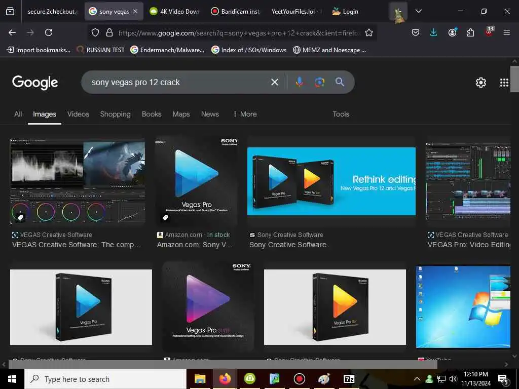Open volume control in system tray
The width and height of the screenshot is (519, 389).
453,379
